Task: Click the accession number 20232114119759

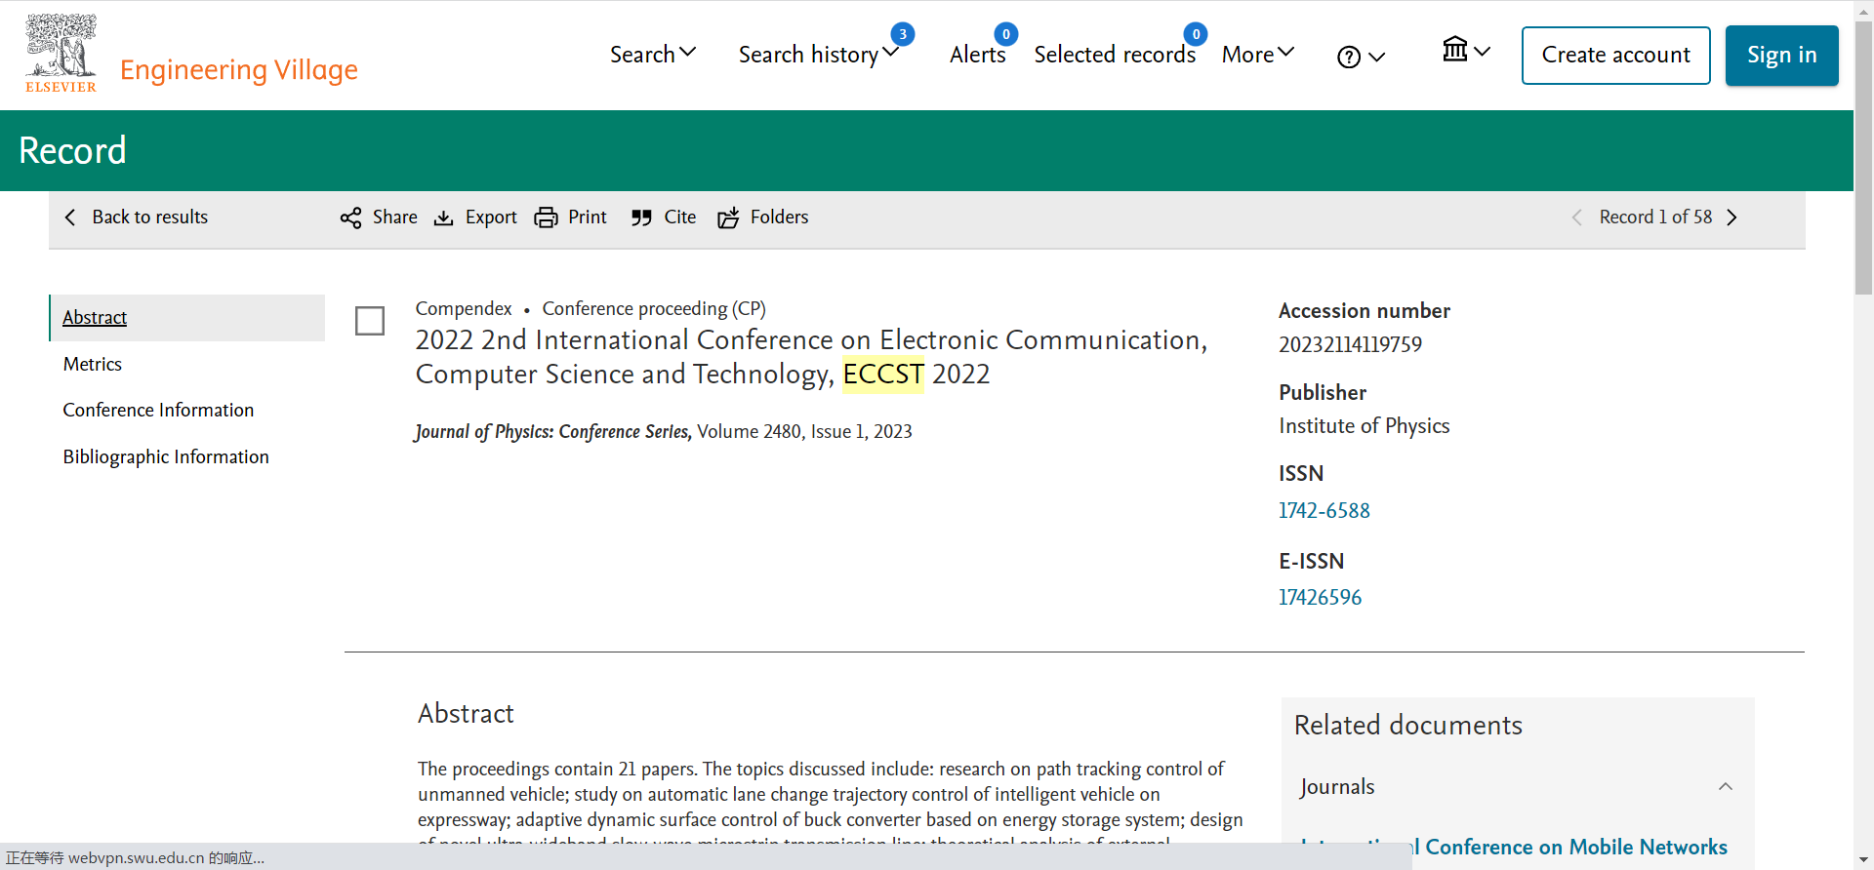Action: tap(1350, 344)
